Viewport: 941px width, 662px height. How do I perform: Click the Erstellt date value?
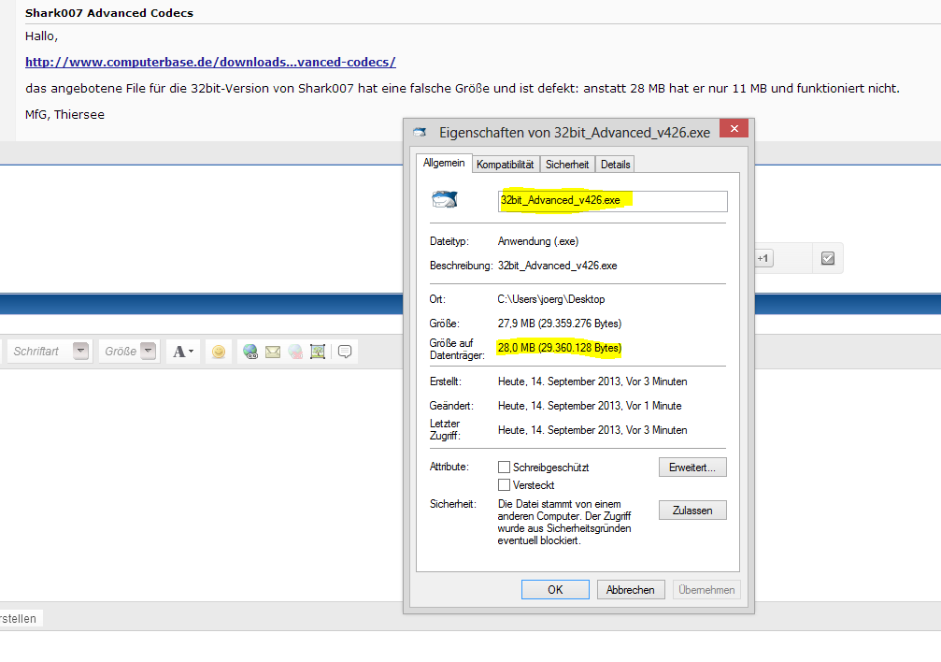[592, 381]
